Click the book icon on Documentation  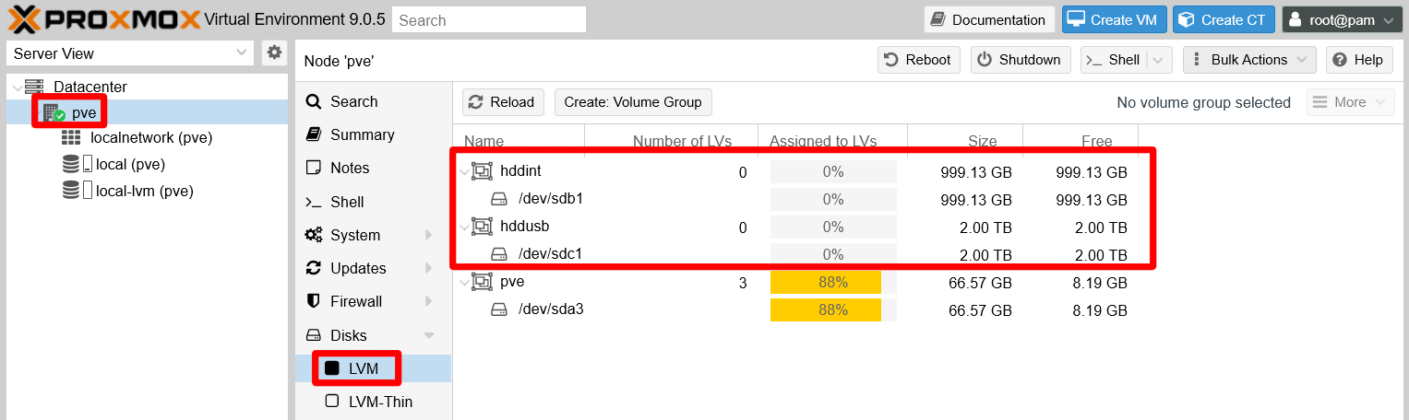[938, 19]
